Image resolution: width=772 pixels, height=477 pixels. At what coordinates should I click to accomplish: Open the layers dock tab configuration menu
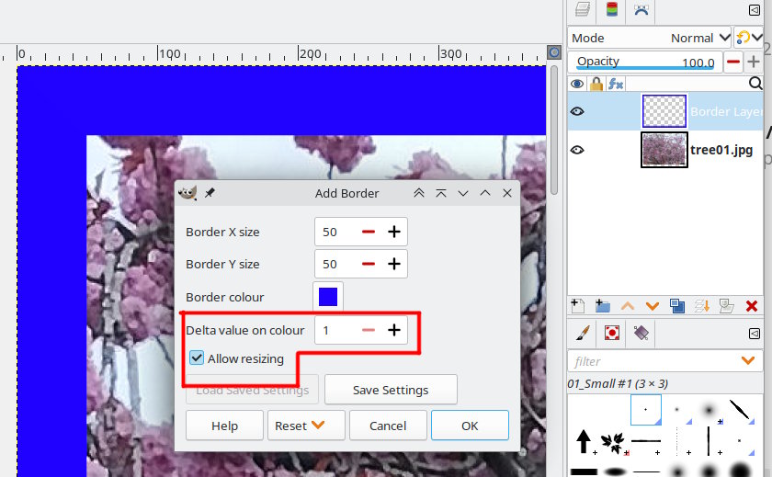[x=755, y=10]
